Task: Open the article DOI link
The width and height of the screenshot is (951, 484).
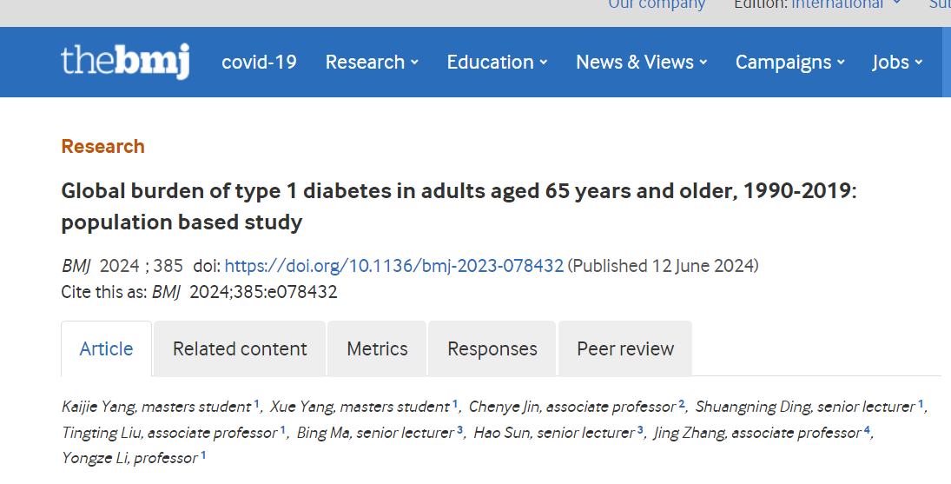Action: coord(393,266)
